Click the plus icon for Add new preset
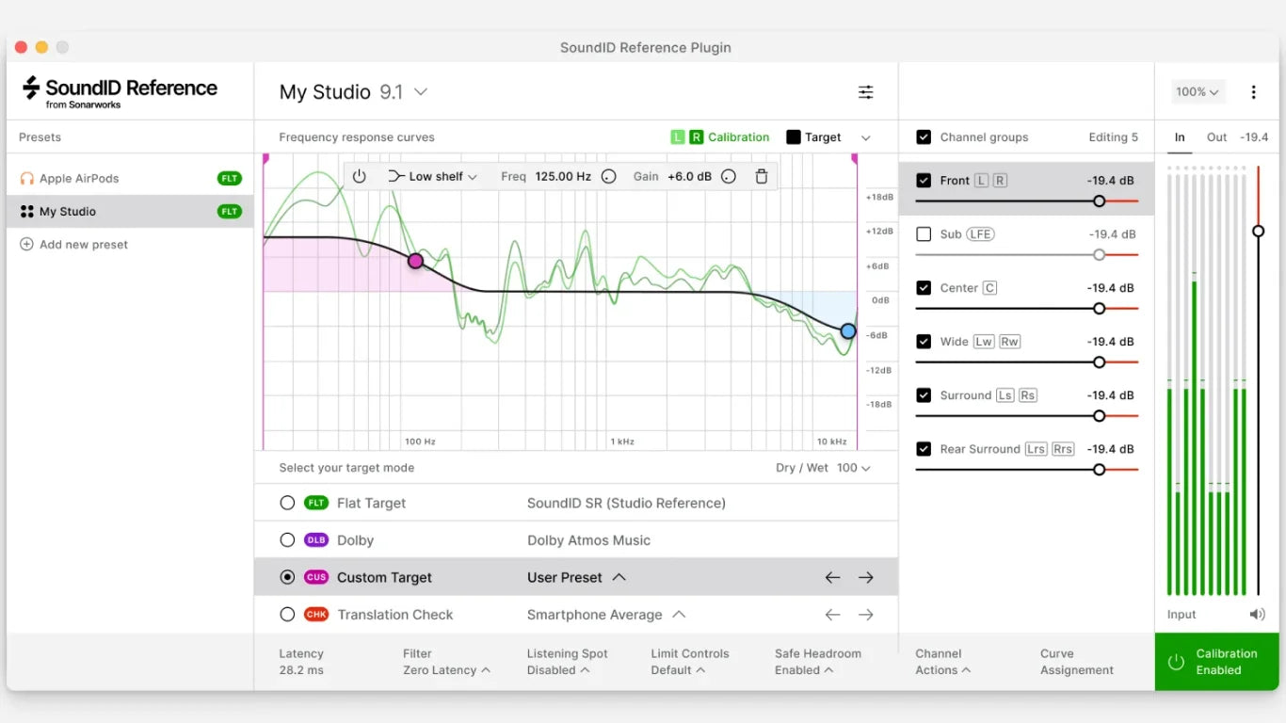 coord(26,244)
